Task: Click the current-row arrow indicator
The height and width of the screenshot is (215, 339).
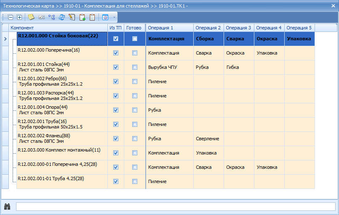Action: [5, 39]
